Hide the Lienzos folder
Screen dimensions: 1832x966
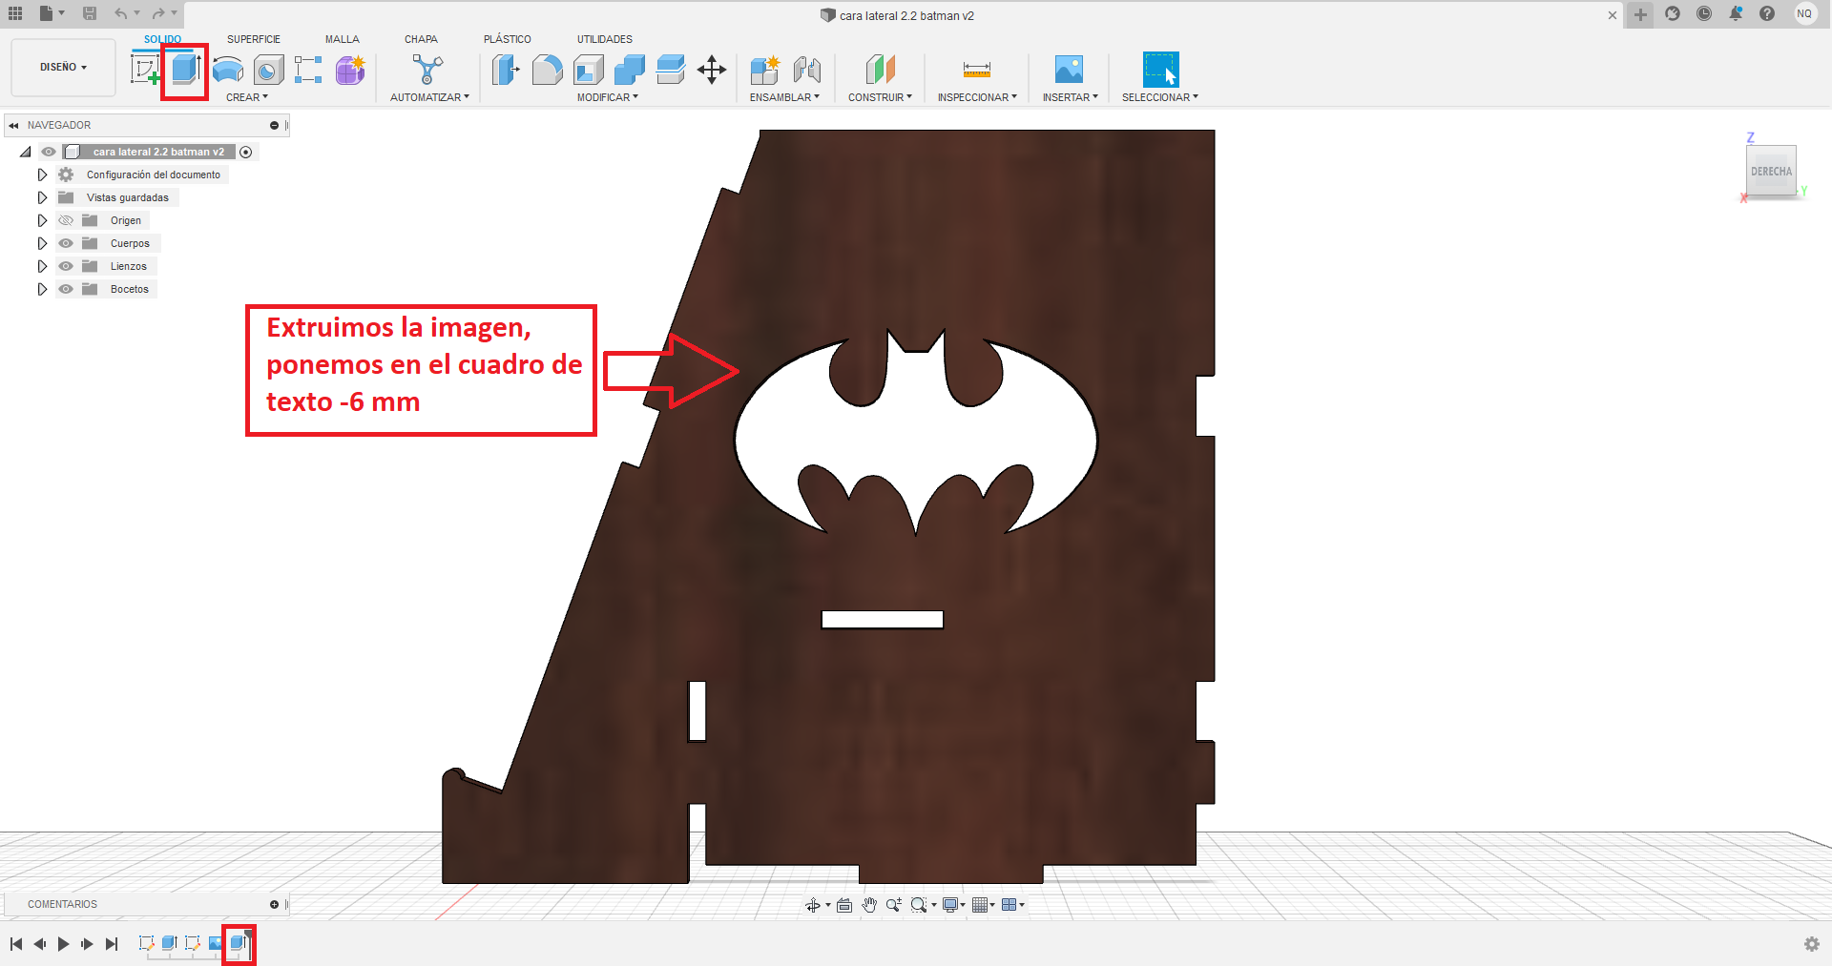point(66,266)
